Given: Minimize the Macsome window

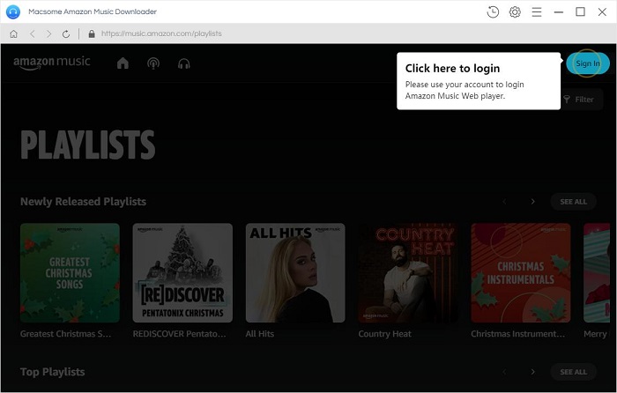Looking at the screenshot, I should point(558,11).
